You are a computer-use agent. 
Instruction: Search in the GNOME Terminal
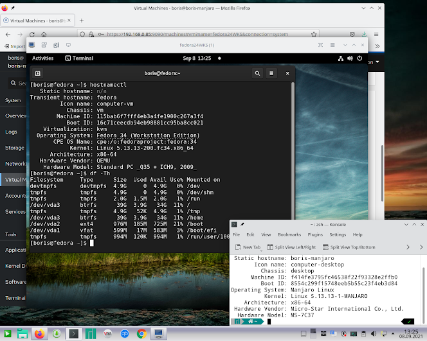coord(257,73)
